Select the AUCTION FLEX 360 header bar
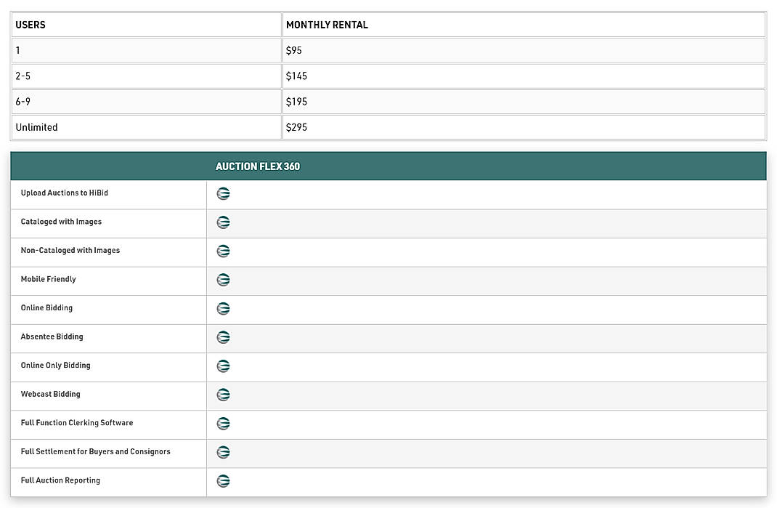Screen dimensions: 777x508 388,166
